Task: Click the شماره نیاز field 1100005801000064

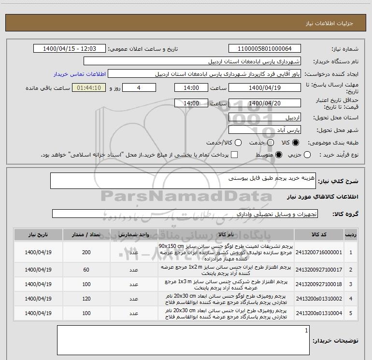Action: pyautogui.click(x=265, y=49)
